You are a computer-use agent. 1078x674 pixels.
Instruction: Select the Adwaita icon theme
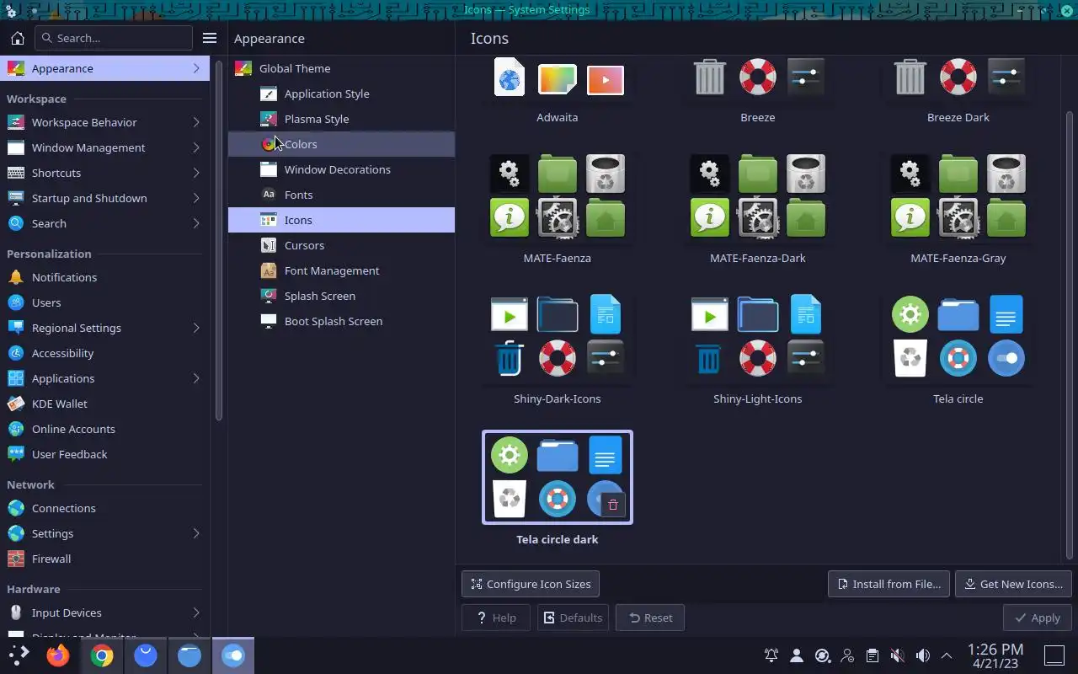[558, 92]
